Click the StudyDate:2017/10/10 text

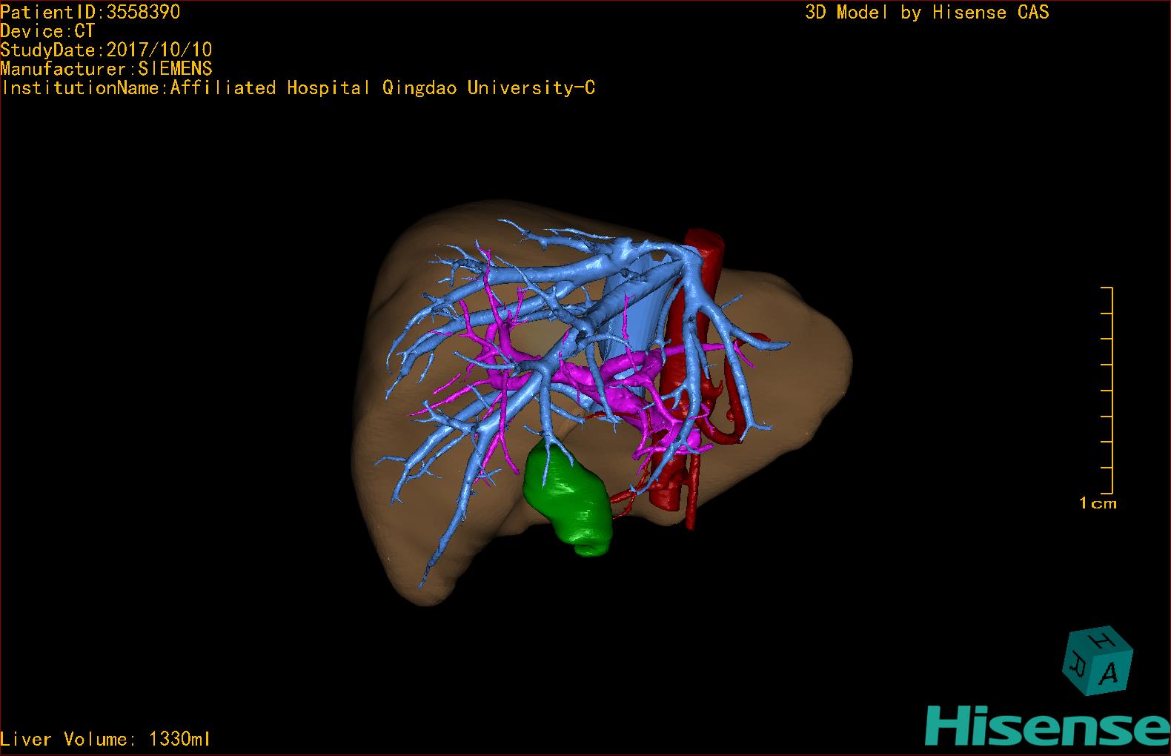coord(106,50)
